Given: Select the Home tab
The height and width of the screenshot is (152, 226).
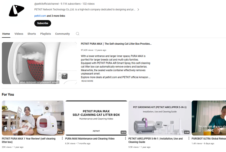Looking at the screenshot, I should tap(6, 34).
